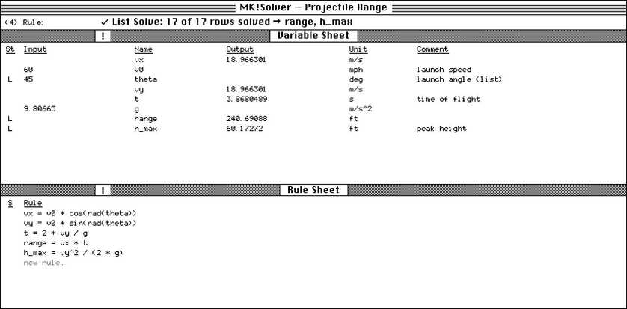Select variable name vx
The image size is (627, 309).
pos(138,60)
